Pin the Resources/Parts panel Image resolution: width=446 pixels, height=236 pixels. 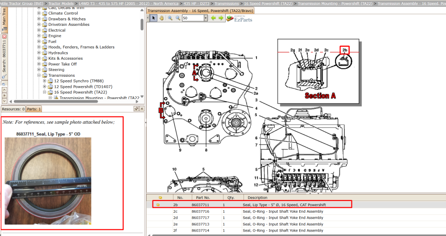point(136,109)
